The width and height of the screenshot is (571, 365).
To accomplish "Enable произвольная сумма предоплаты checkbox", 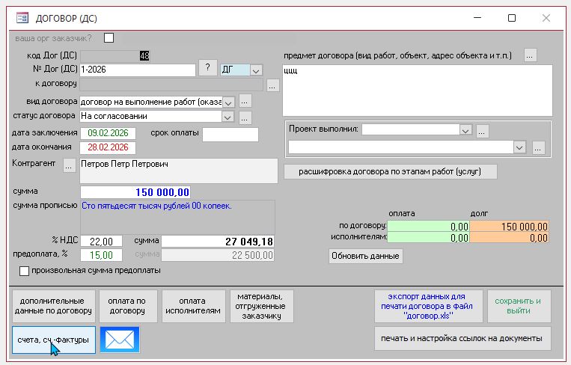I will [x=25, y=271].
